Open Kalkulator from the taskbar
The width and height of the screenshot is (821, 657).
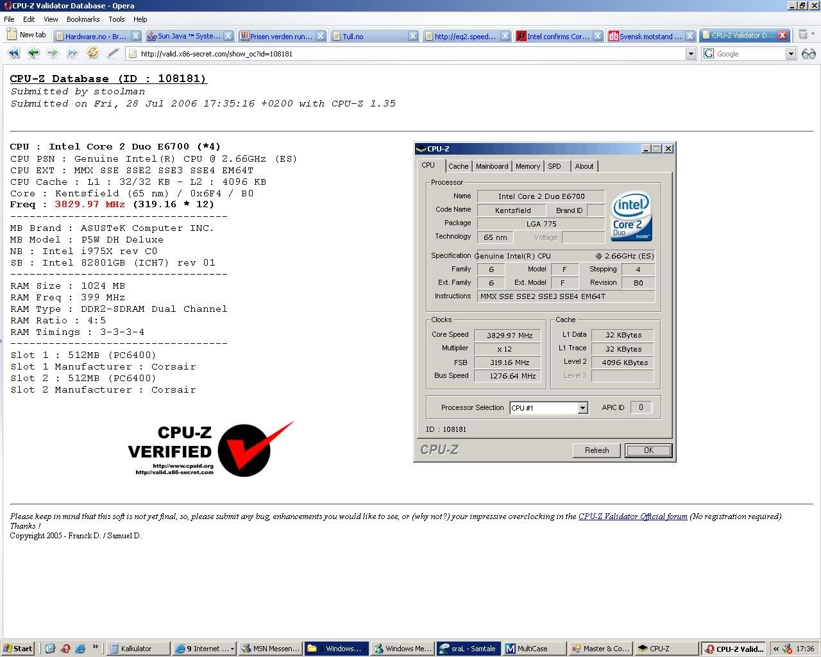(138, 649)
